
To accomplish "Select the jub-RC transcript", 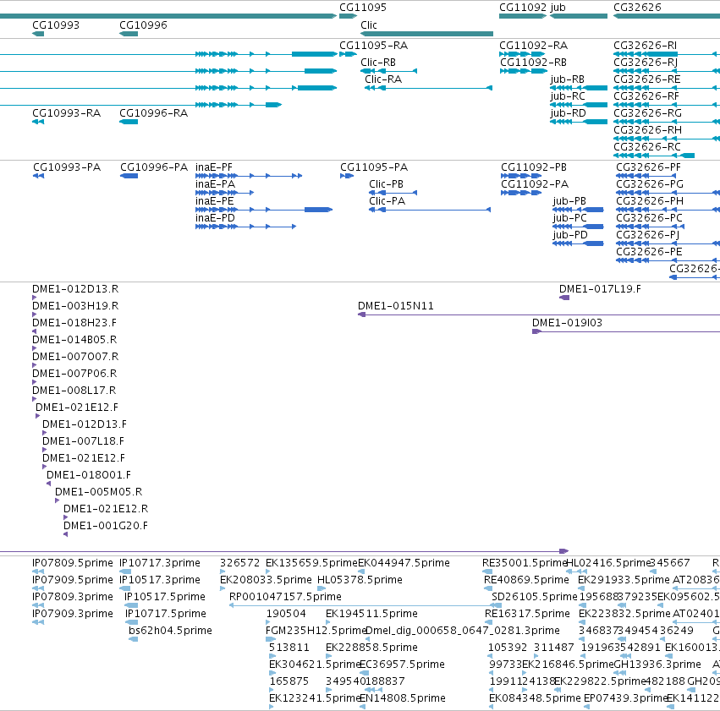I will 579,105.
